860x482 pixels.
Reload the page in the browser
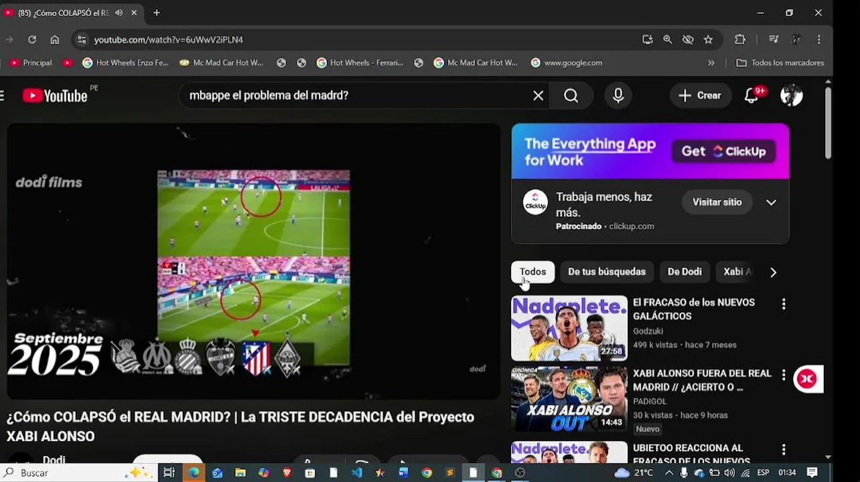point(31,39)
